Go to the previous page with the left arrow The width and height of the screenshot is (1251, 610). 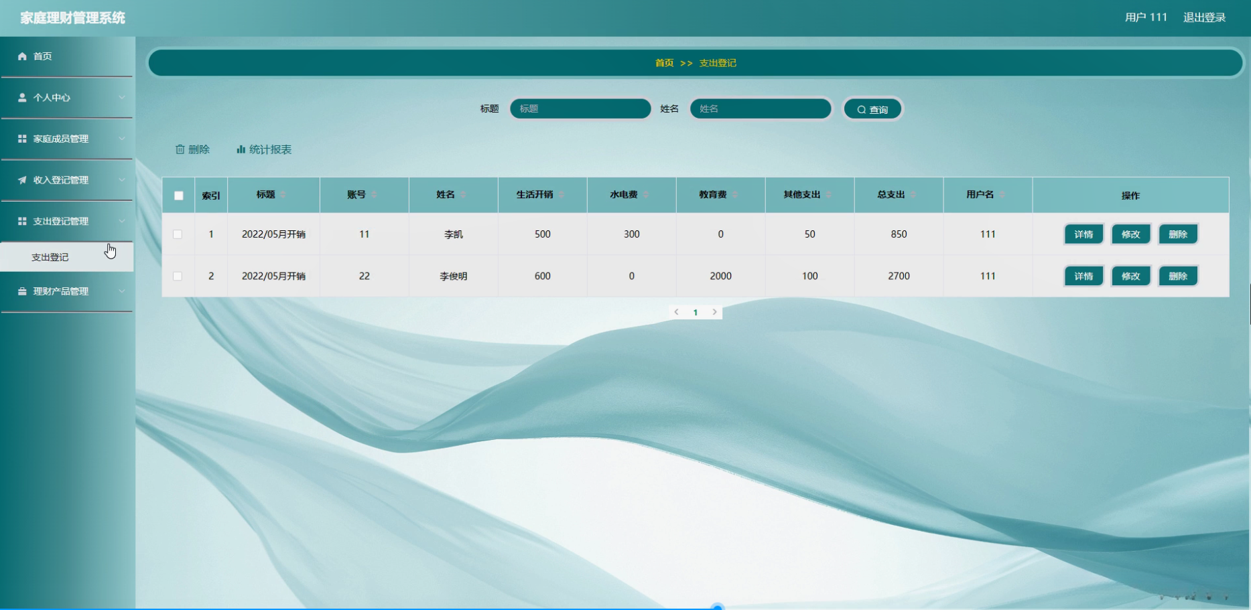677,312
